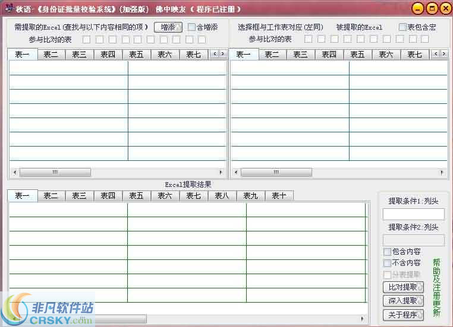Click the 增添 button
Image resolution: width=453 pixels, height=327 pixels.
(x=168, y=27)
